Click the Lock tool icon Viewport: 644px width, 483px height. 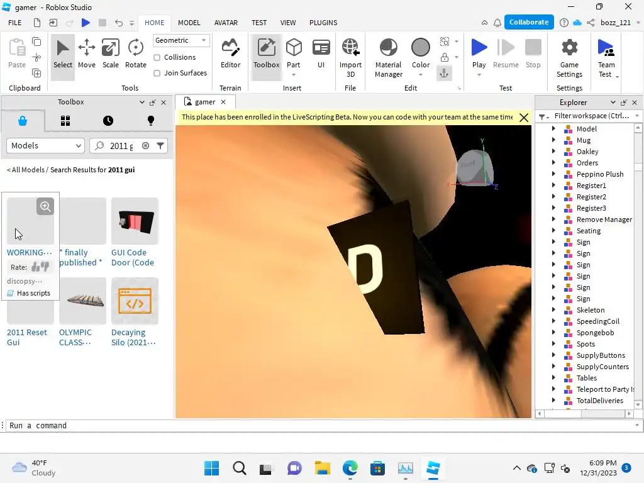click(445, 57)
